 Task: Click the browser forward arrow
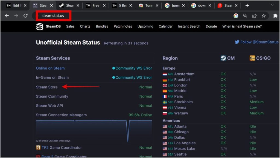(x=16, y=16)
